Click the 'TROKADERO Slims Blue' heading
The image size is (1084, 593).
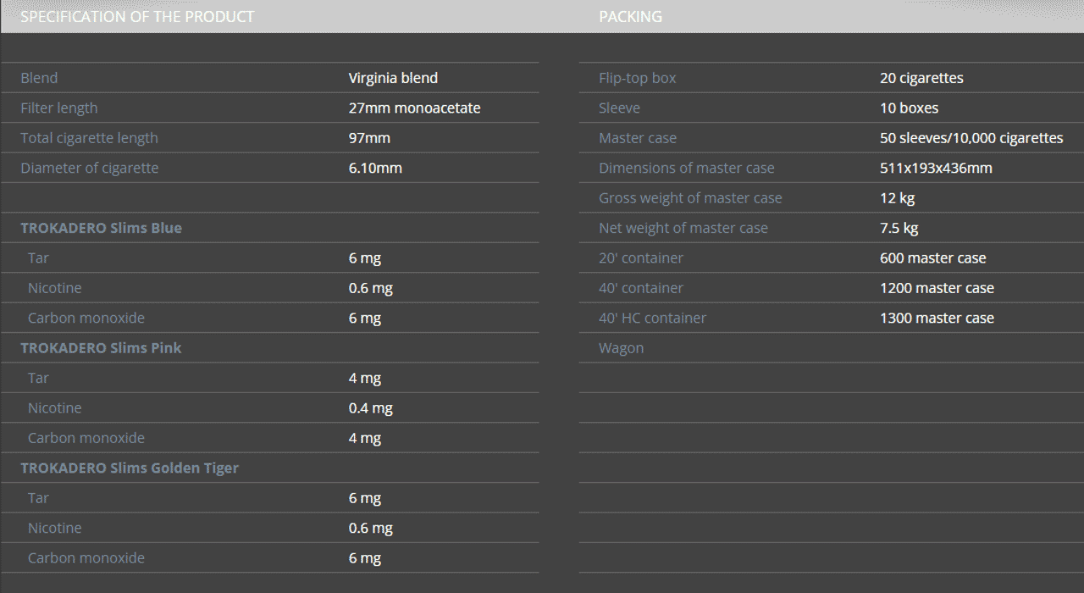point(101,228)
